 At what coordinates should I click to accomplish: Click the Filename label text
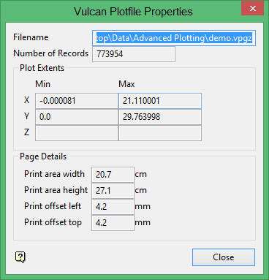[x=31, y=37]
